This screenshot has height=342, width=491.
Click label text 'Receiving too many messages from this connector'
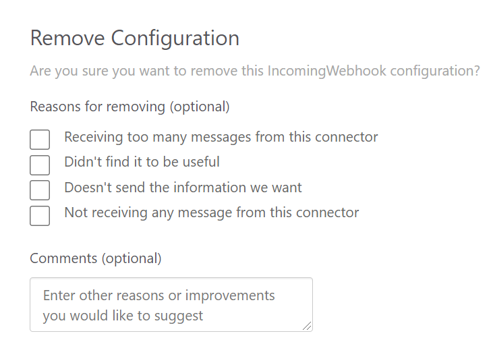point(221,137)
